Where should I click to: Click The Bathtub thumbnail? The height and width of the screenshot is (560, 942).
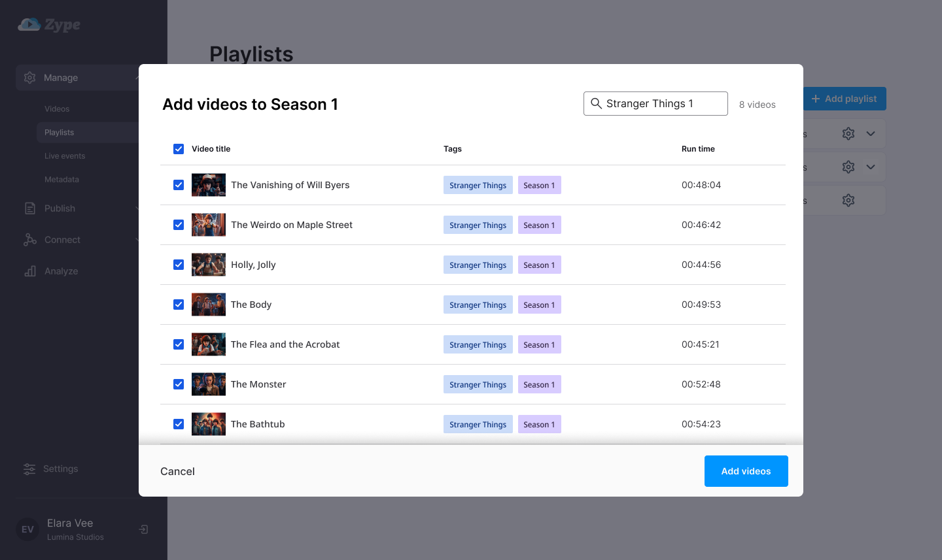click(209, 424)
